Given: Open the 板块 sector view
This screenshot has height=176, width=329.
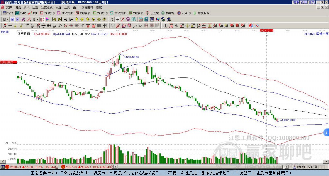Looking at the screenshot, I should [x=21, y=13].
